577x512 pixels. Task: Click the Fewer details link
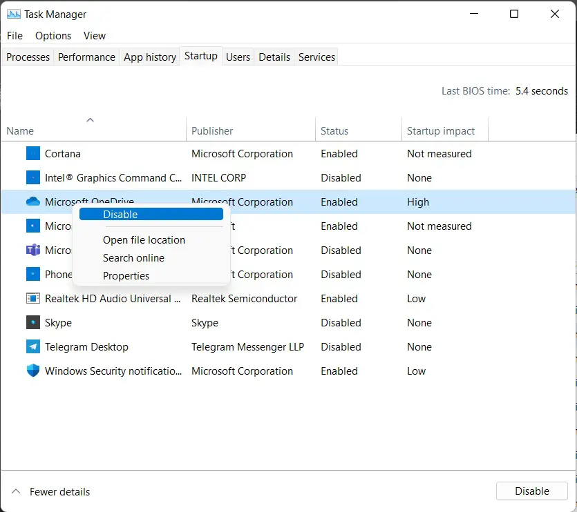click(59, 492)
